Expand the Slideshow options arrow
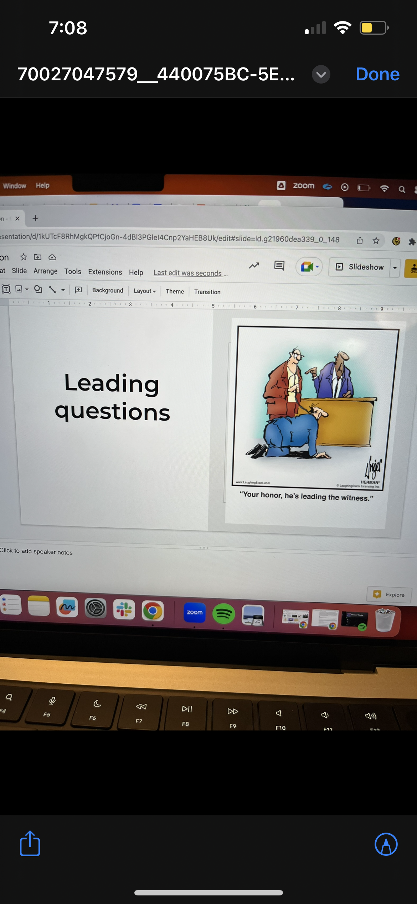The image size is (417, 904). (x=395, y=268)
